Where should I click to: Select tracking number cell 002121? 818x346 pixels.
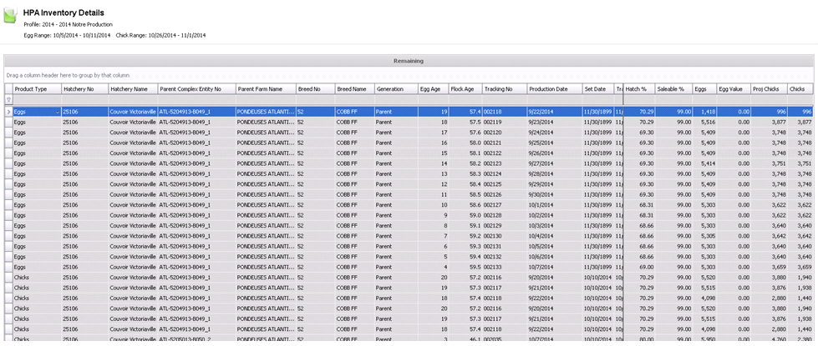pyautogui.click(x=505, y=143)
